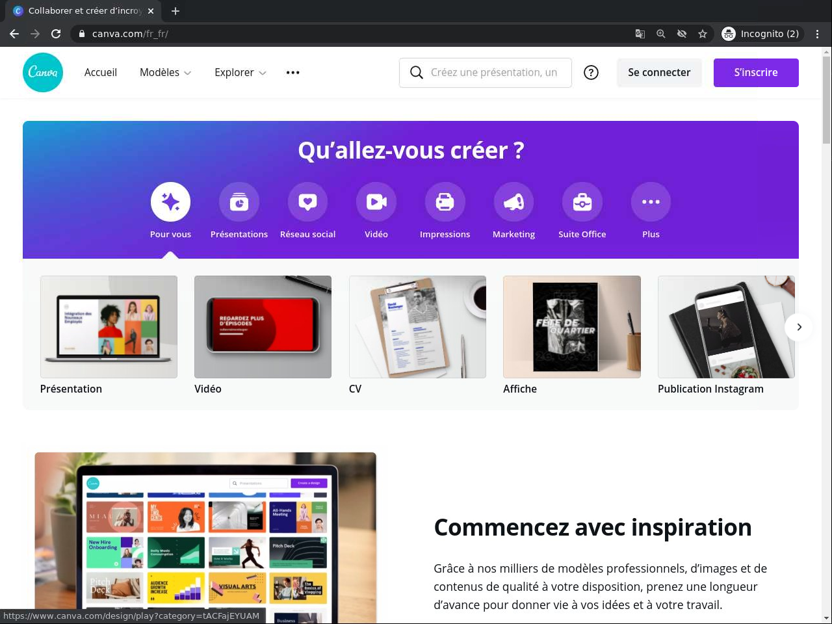Click the S'inscrire button
Screen dimensions: 832x624
[x=756, y=73]
